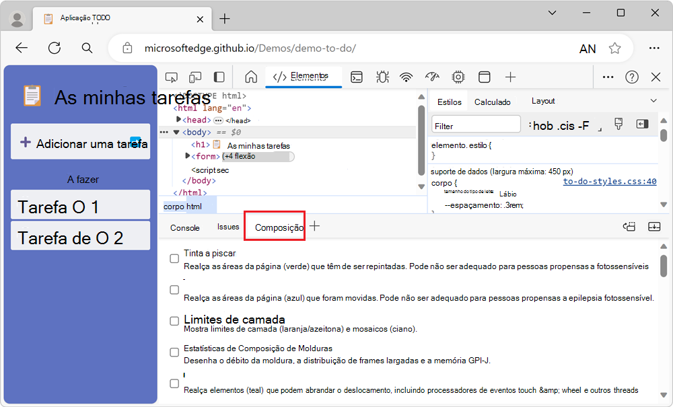
Task: Open the performance gauge icon
Action: coord(431,77)
